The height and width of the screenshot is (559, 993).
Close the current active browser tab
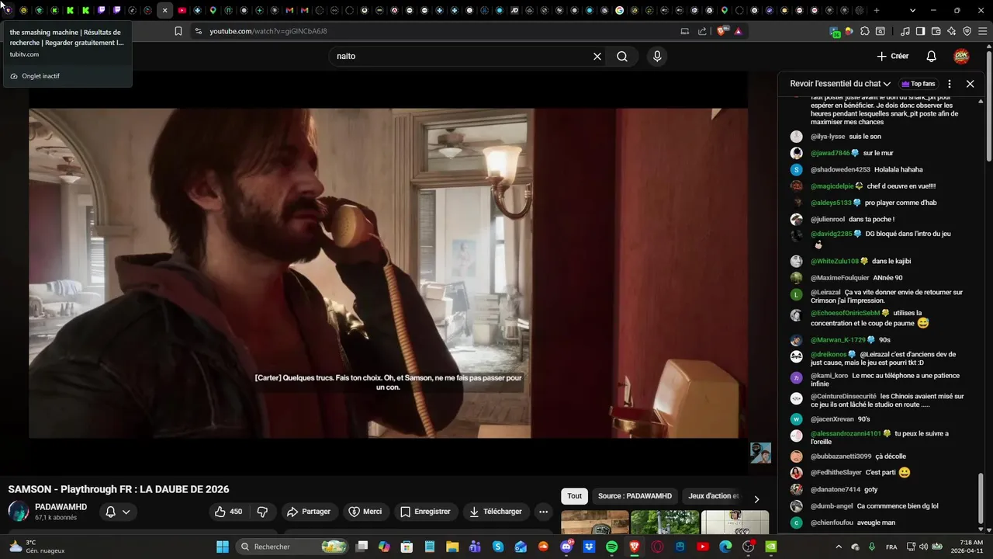pos(164,10)
